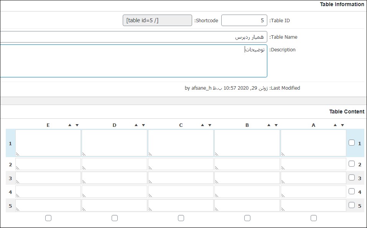
Task: Tick the column A checkbox below table
Action: coord(314,218)
